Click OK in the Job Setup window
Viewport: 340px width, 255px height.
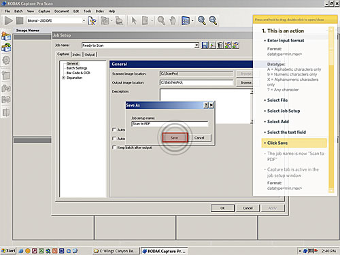[222, 208]
